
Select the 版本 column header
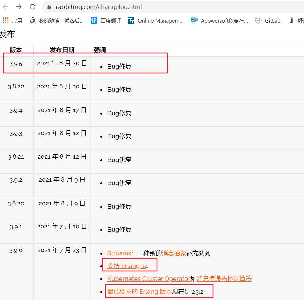(16, 50)
